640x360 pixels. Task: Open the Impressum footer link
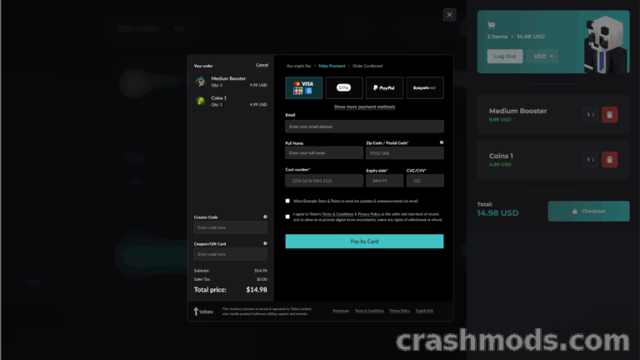[341, 311]
